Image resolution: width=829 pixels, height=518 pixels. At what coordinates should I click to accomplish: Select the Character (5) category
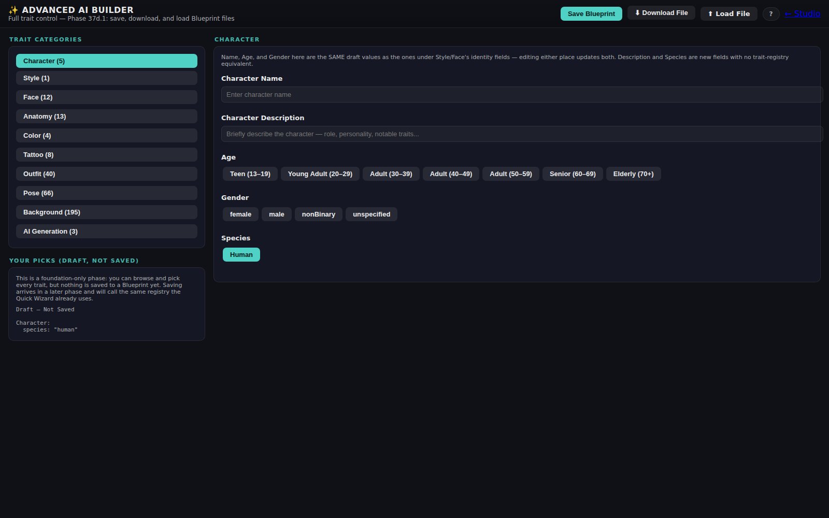pos(107,61)
